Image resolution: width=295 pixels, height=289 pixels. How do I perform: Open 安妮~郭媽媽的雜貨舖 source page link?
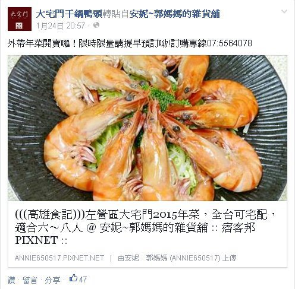(x=174, y=14)
